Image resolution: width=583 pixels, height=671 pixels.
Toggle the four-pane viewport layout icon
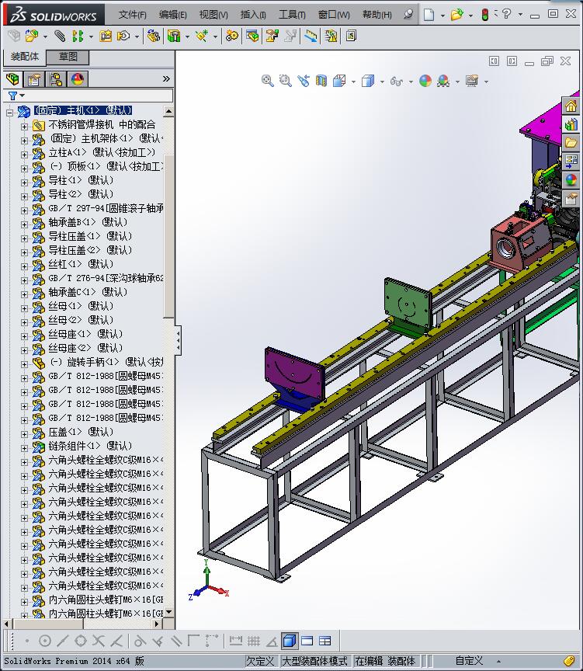pyautogui.click(x=325, y=641)
